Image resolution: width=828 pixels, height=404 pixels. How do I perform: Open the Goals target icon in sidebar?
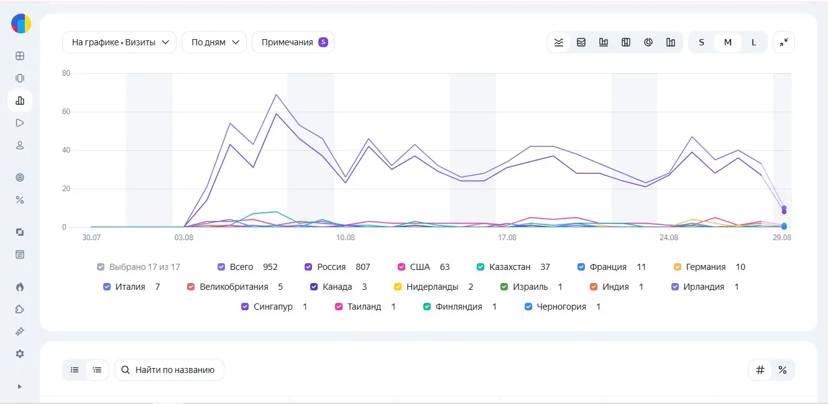(x=20, y=177)
